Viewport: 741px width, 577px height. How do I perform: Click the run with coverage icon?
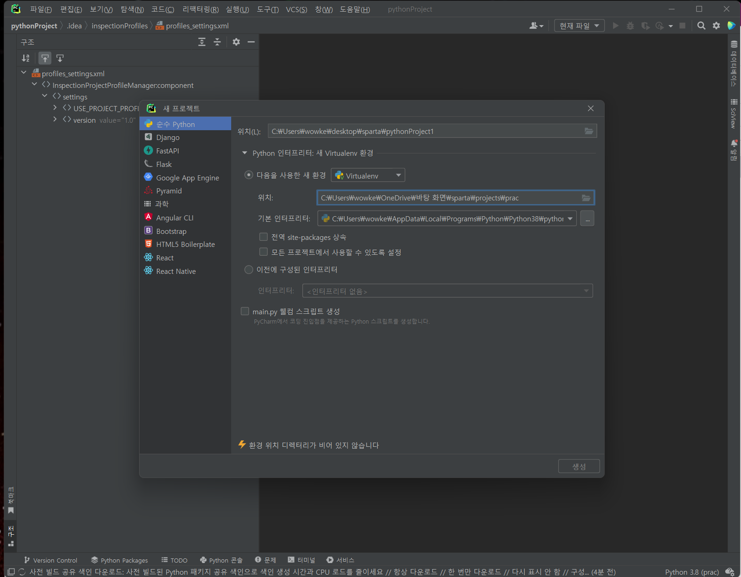645,26
